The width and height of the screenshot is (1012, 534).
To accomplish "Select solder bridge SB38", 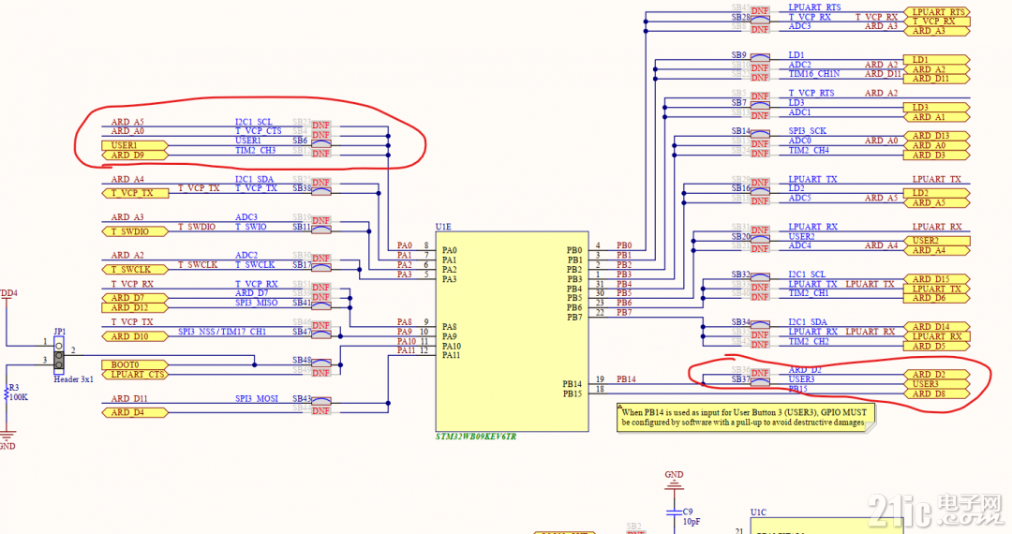I will point(320,191).
